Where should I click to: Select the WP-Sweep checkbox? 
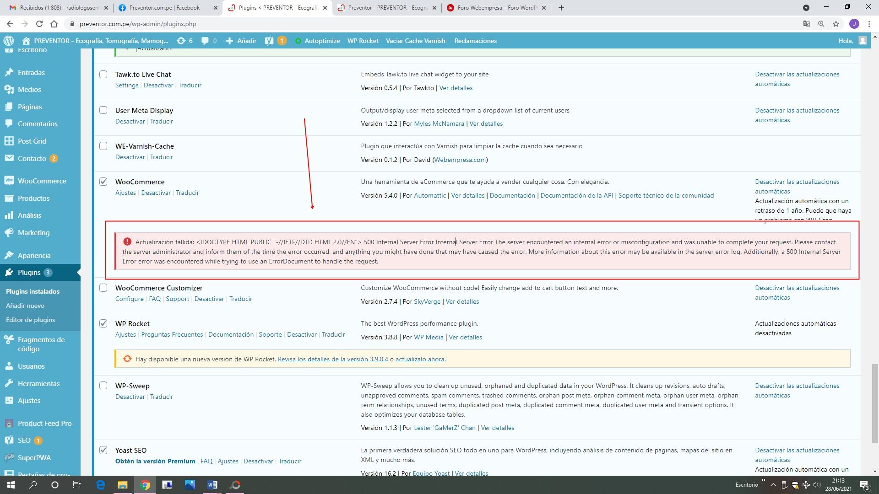click(103, 386)
